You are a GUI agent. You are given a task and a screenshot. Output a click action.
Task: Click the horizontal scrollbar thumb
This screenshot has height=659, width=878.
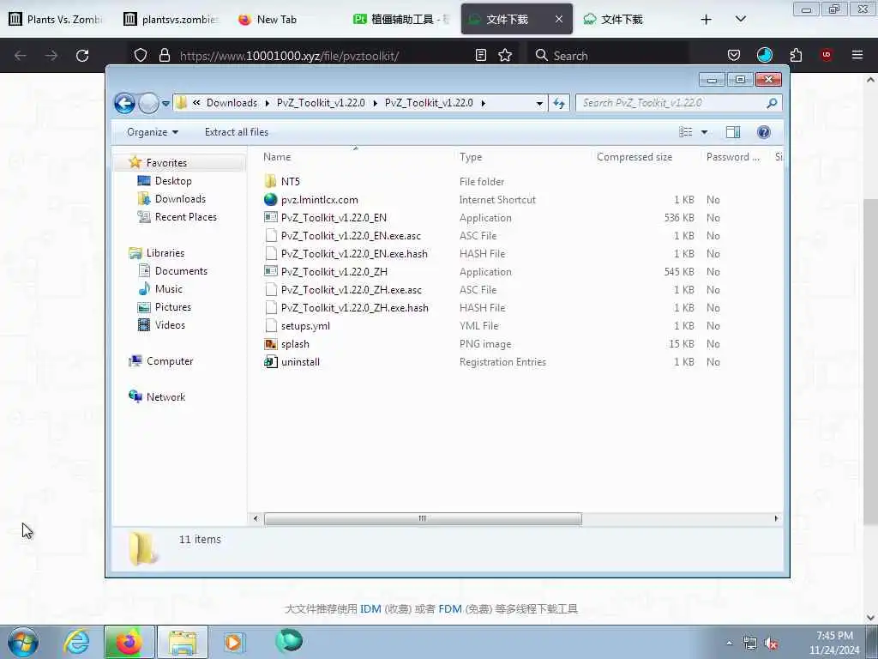tap(423, 519)
